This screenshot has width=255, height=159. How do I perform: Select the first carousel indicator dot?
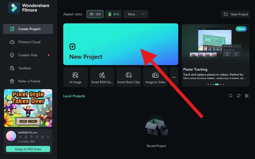click(208, 84)
